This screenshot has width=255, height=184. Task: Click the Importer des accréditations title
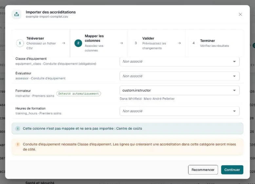pyautogui.click(x=50, y=12)
